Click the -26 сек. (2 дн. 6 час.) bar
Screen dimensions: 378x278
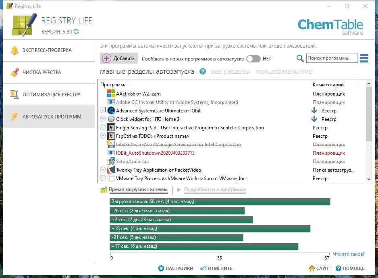pyautogui.click(x=177, y=211)
